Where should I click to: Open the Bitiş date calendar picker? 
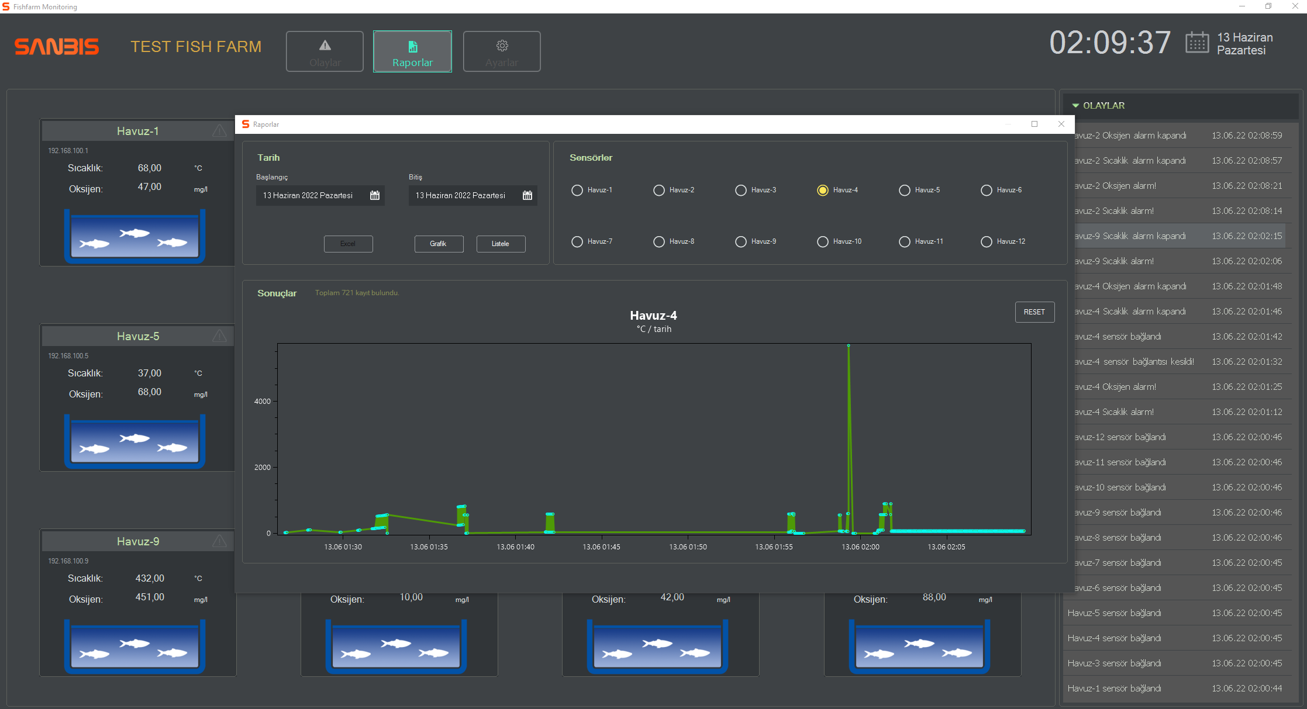pyautogui.click(x=527, y=195)
